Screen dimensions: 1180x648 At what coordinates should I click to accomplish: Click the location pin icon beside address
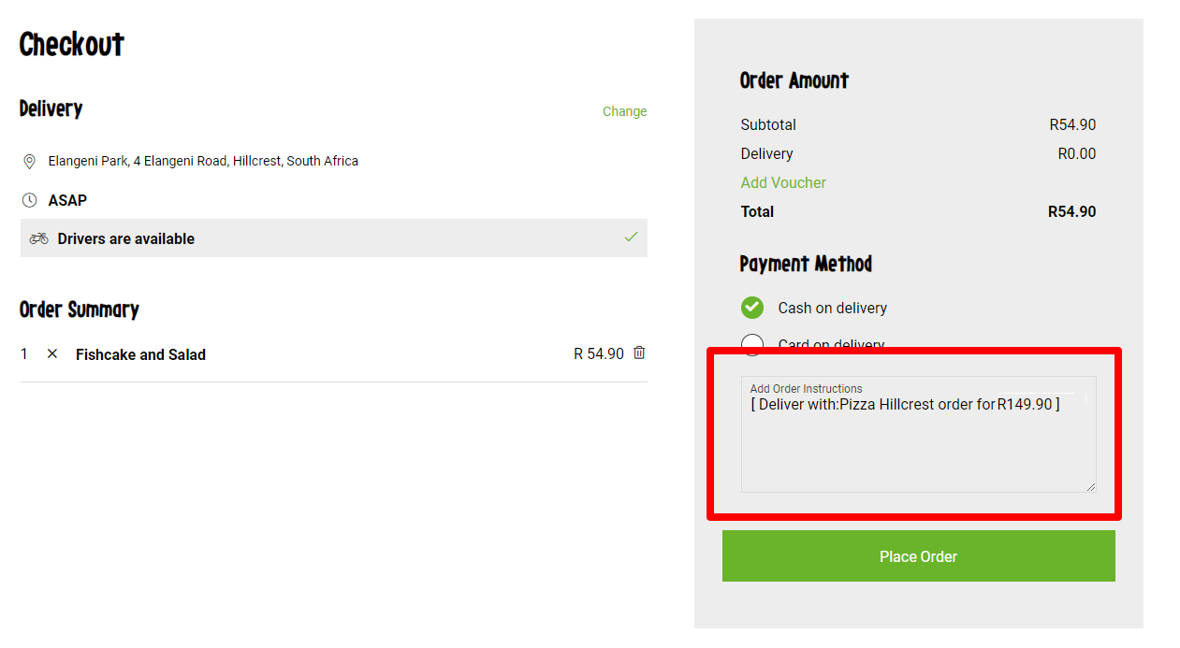click(29, 162)
